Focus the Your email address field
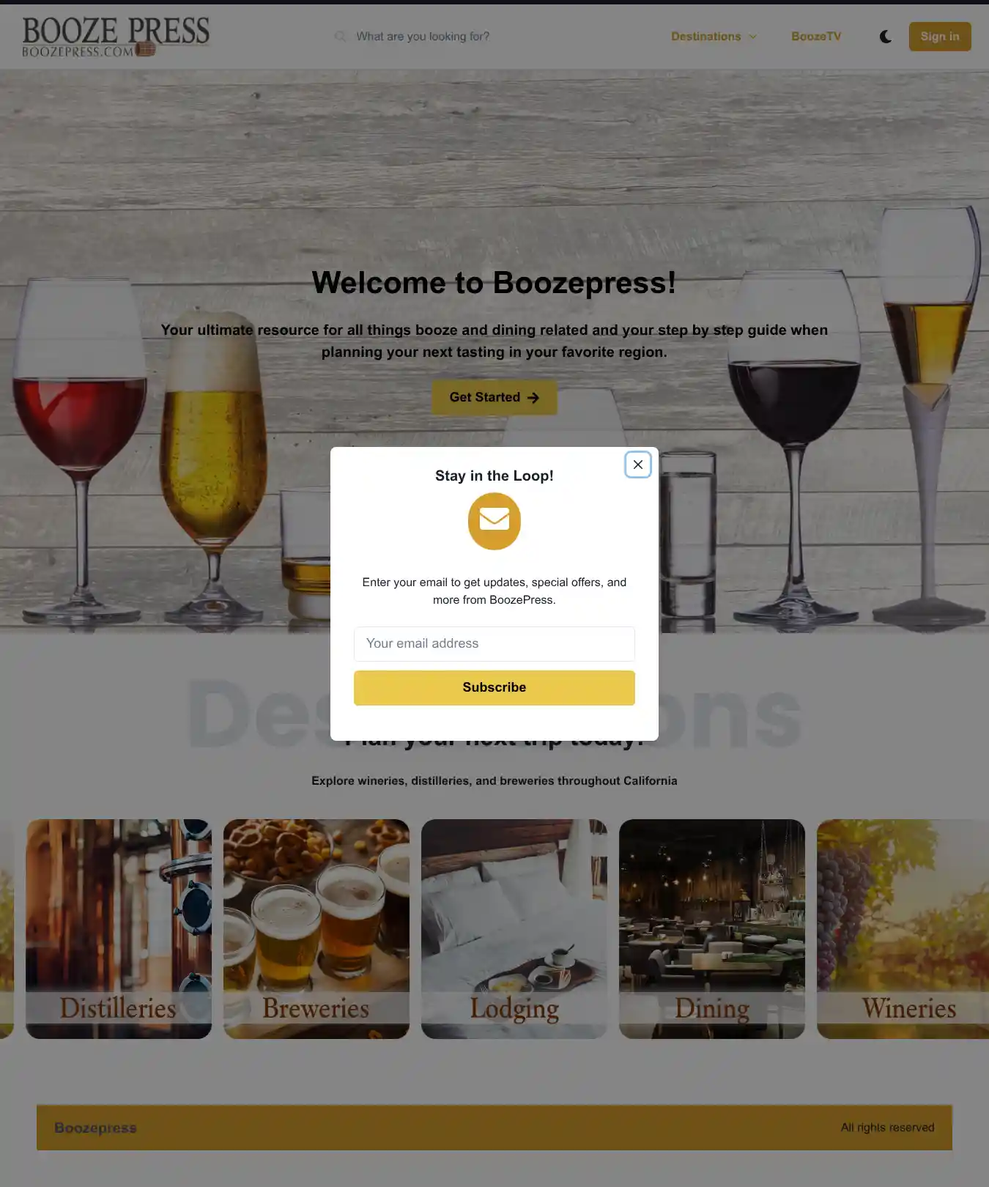989x1187 pixels. [x=494, y=644]
